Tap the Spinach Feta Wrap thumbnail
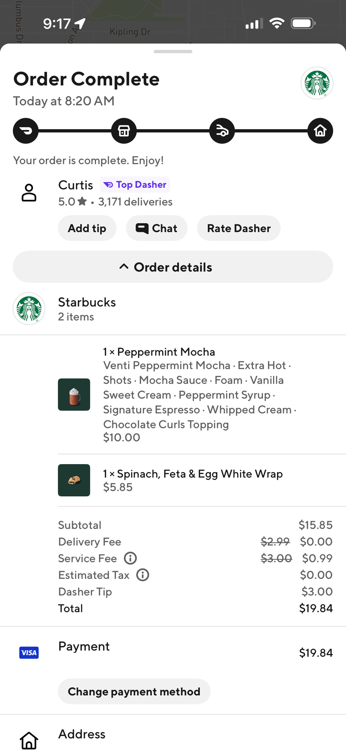346x751 pixels. 74,480
